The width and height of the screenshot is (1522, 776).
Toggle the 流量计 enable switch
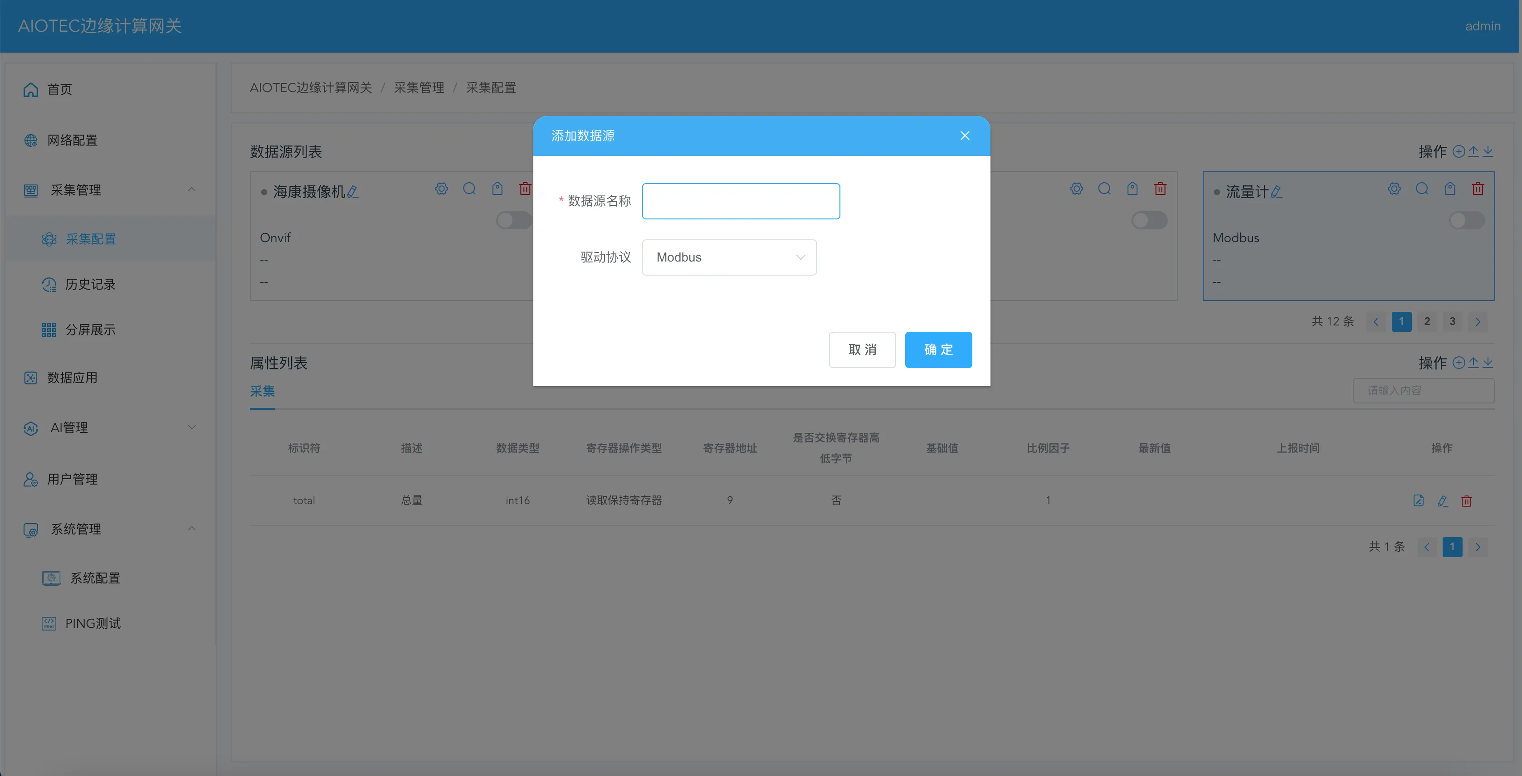(1467, 220)
